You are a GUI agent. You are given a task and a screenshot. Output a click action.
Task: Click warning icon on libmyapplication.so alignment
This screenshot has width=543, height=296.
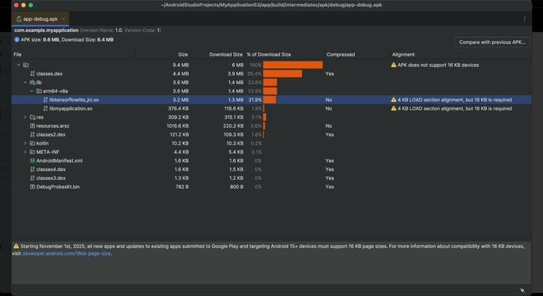(x=394, y=109)
